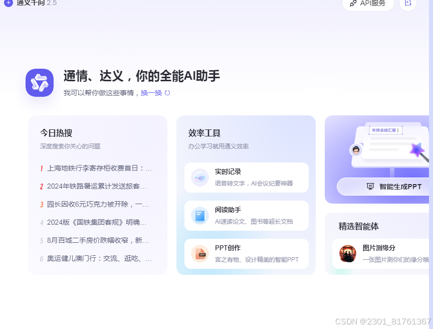Click 语音转文字，AI会议纪要神器 description
433x329 pixels.
254,184
